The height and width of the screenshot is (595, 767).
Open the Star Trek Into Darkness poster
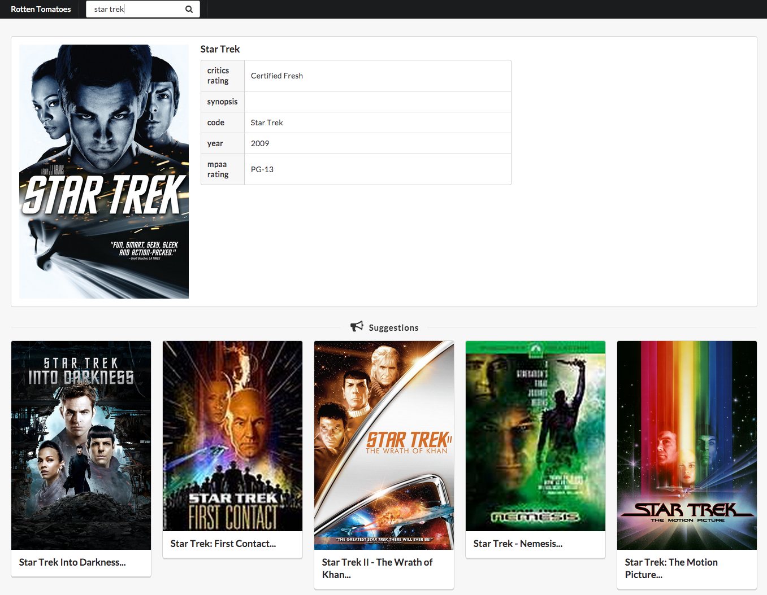[x=81, y=445]
